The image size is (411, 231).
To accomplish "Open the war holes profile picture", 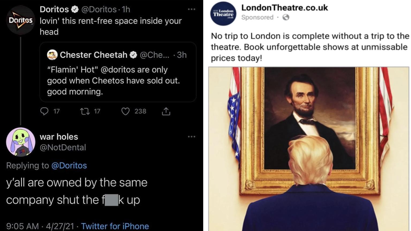I will 21,142.
